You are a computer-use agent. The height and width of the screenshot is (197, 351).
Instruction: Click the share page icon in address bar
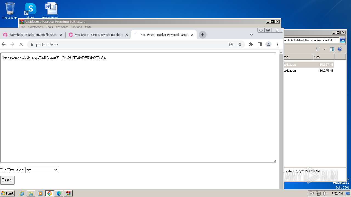(x=231, y=44)
